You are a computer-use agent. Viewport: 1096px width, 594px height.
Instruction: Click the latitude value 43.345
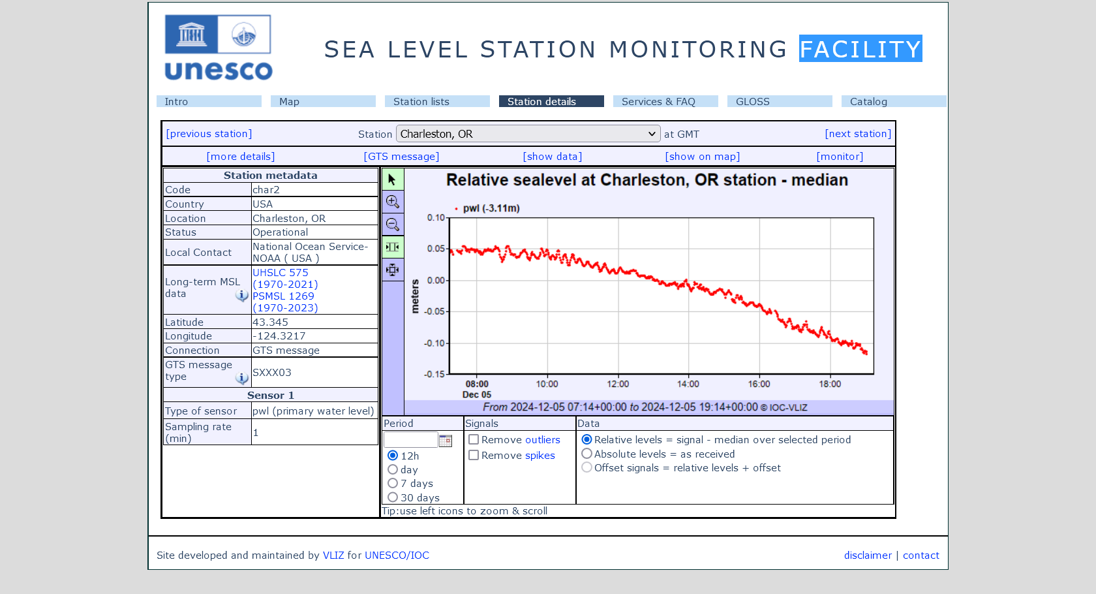(270, 322)
